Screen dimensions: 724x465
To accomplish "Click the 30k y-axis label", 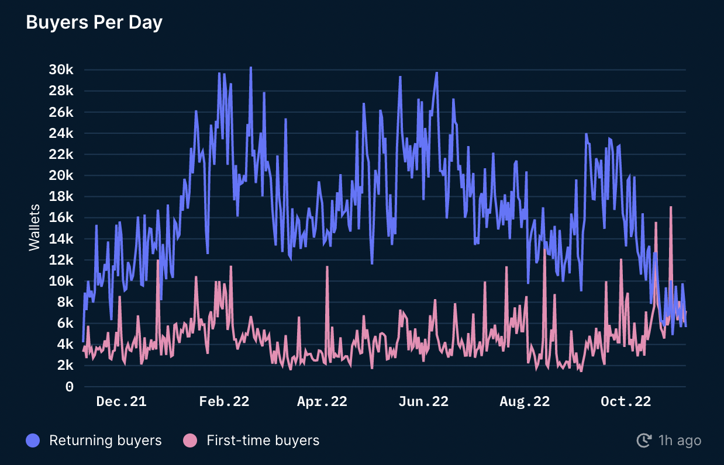I will [x=61, y=70].
